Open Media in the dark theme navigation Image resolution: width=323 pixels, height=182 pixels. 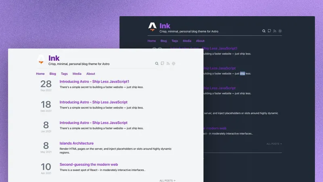187,41
